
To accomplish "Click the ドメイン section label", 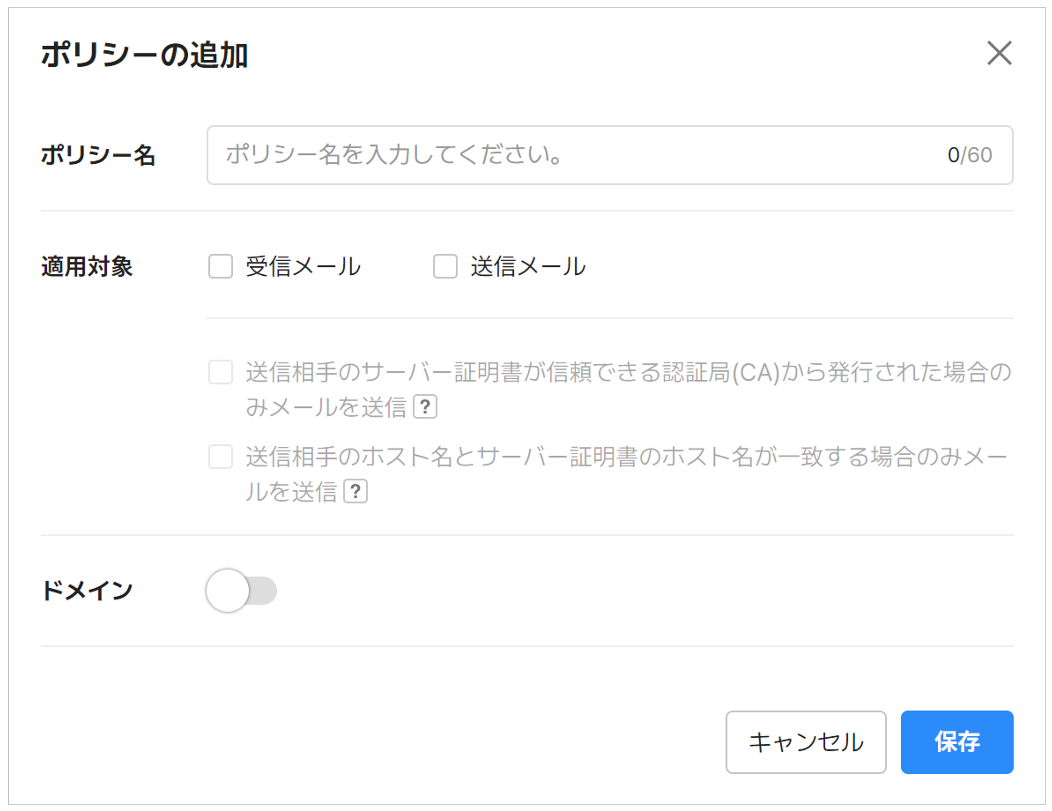I will [x=87, y=591].
